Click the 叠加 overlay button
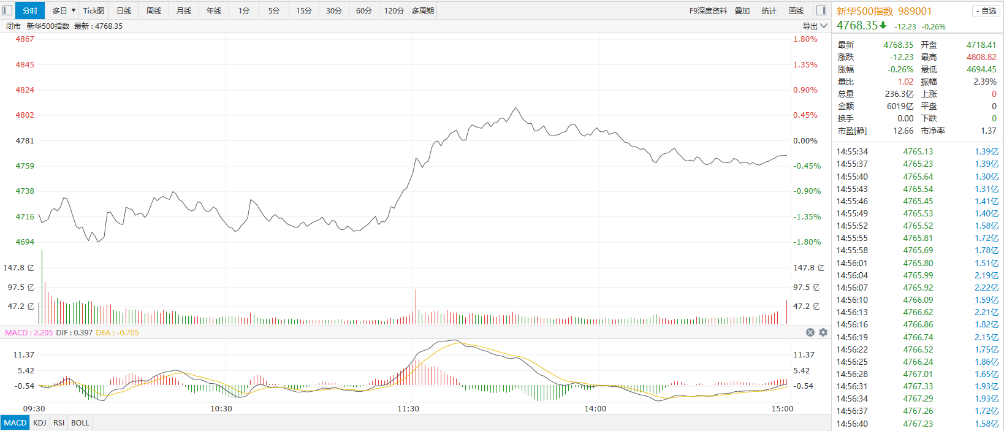Screen dimensions: 1004x431 (x=742, y=10)
